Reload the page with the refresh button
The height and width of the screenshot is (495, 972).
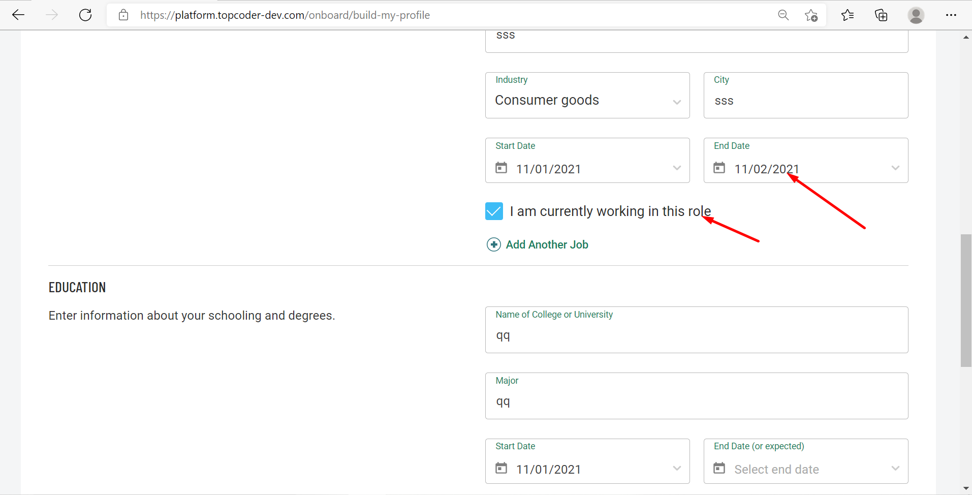point(85,15)
